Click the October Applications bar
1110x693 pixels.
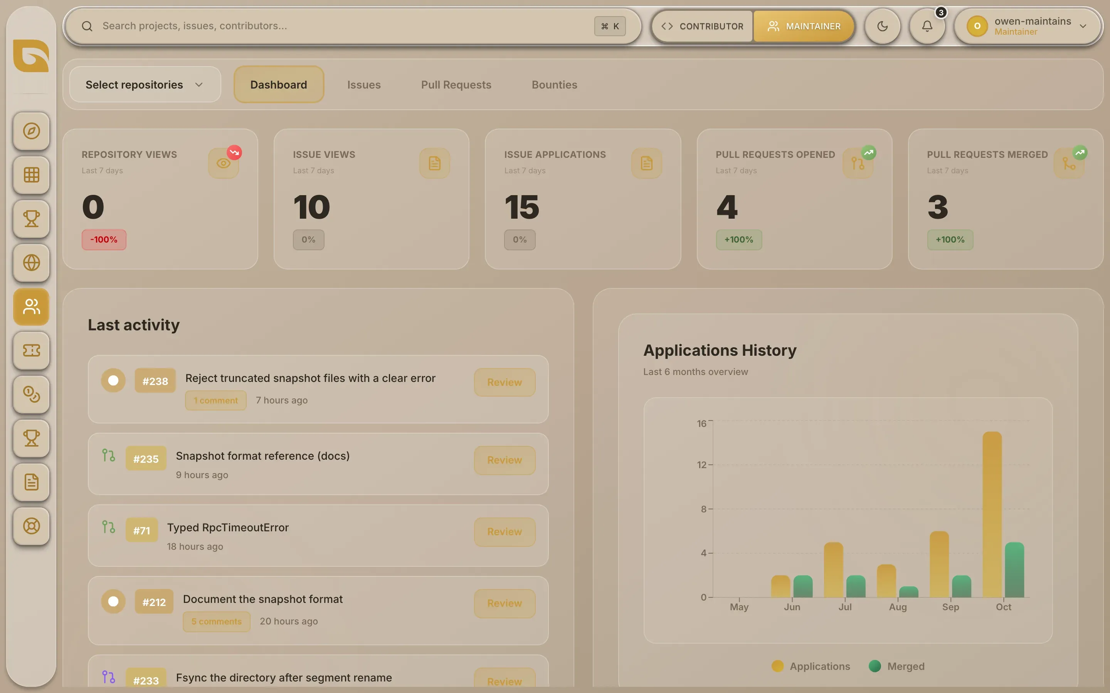(x=992, y=514)
